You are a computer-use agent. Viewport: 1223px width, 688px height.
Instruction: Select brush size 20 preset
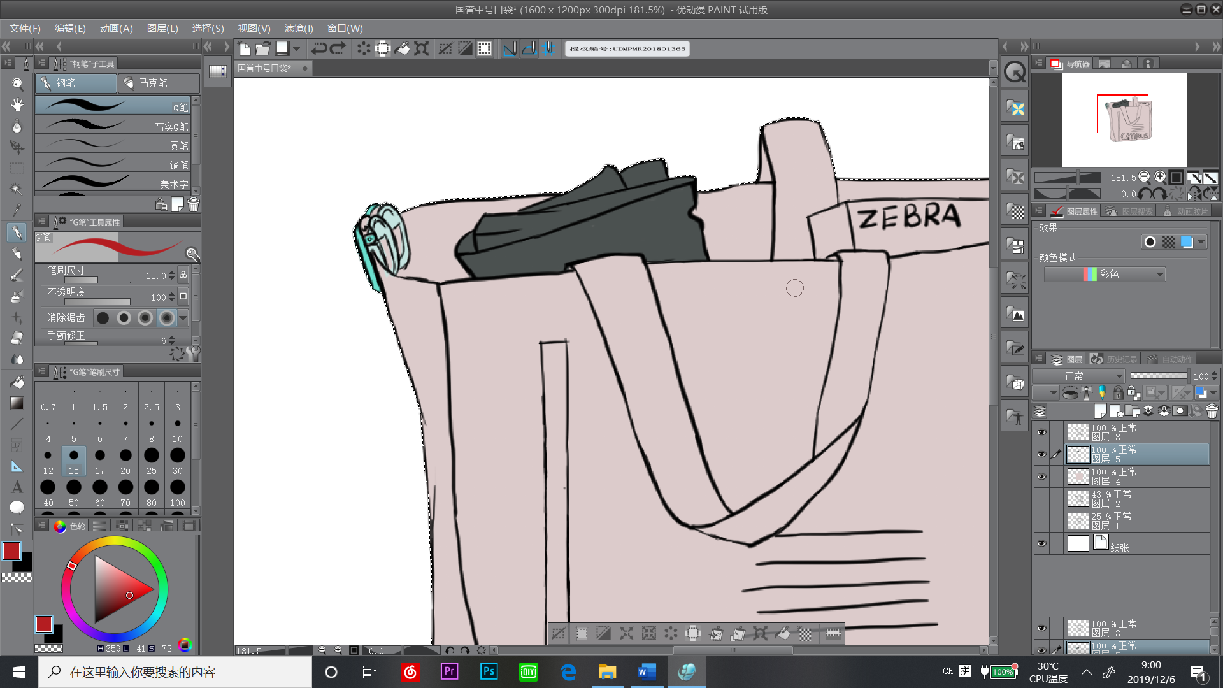(x=125, y=461)
